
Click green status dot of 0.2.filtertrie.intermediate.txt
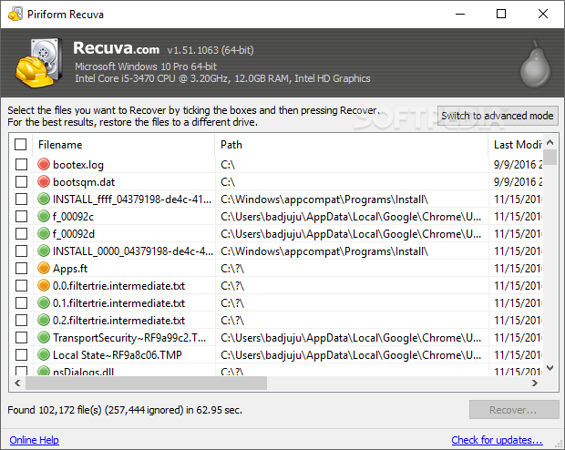44,320
